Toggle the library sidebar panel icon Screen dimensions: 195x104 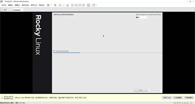tap(73, 5)
